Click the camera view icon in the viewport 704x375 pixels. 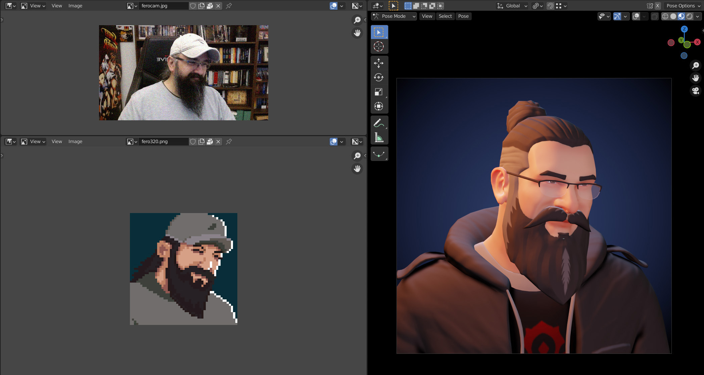pos(696,91)
